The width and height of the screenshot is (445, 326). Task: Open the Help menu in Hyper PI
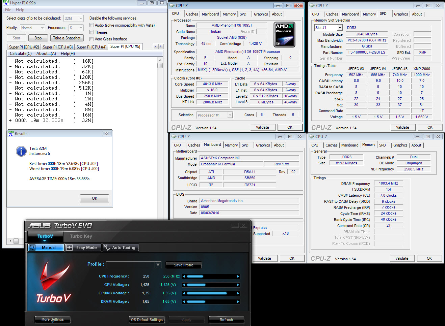(x=20, y=10)
